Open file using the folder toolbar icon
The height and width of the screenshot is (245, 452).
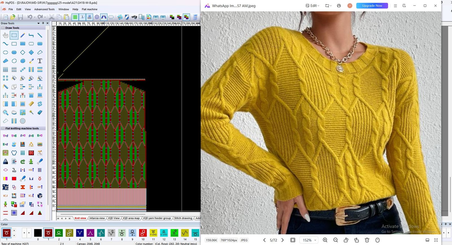point(13,17)
